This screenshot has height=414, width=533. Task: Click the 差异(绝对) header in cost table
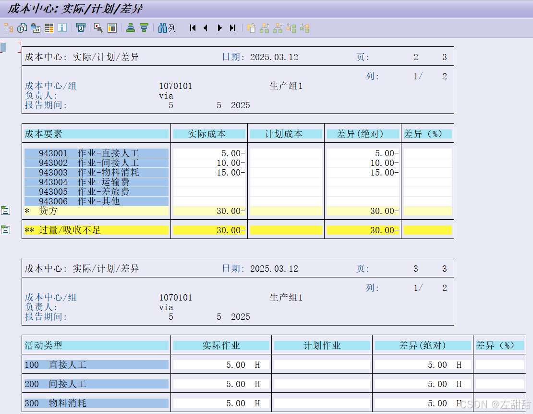click(363, 134)
